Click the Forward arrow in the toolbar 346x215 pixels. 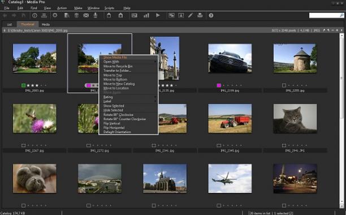tap(14, 15)
